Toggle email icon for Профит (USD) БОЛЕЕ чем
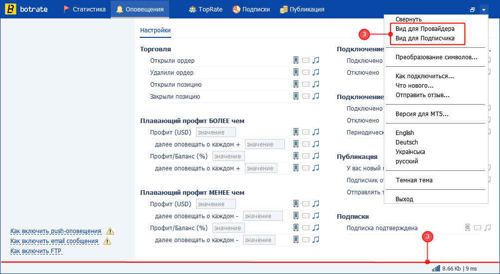Screen dimensions: 500x274 coord(306,132)
